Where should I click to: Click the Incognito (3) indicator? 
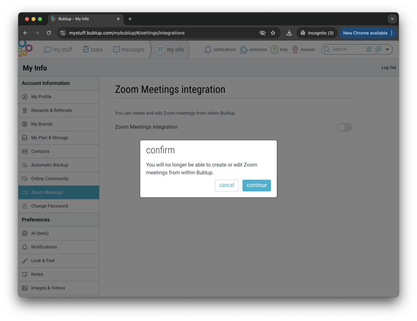tap(317, 33)
